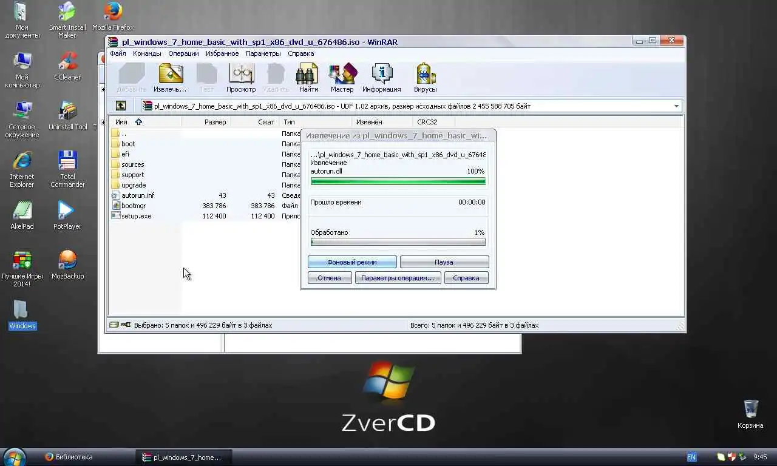Image resolution: width=777 pixels, height=466 pixels.
Task: Click the Пауза button
Action: [444, 262]
